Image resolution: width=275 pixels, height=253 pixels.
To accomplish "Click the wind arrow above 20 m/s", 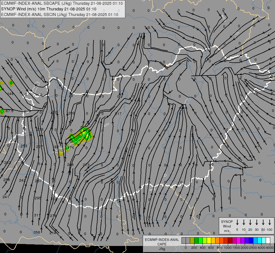I will click(250, 222).
